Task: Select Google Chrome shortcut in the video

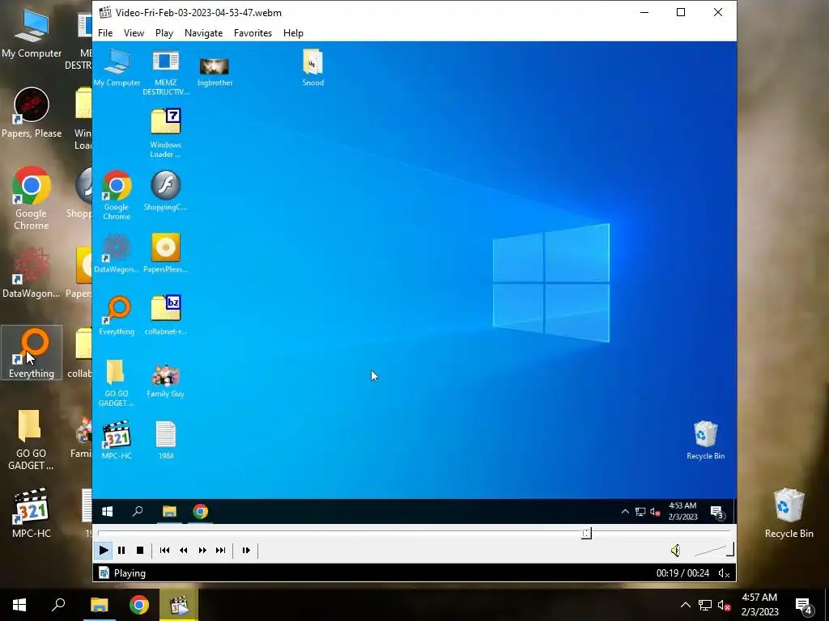Action: pos(117,196)
